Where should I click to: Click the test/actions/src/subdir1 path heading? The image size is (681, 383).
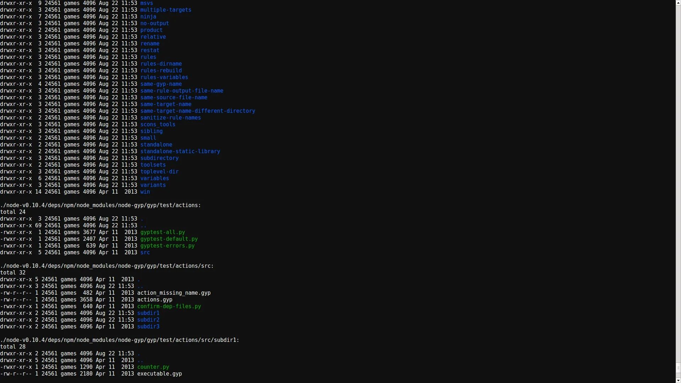[120, 340]
